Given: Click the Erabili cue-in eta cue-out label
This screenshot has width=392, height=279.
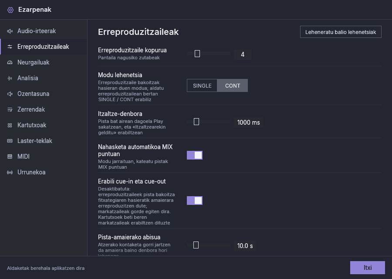Looking at the screenshot, I should click(132, 181).
